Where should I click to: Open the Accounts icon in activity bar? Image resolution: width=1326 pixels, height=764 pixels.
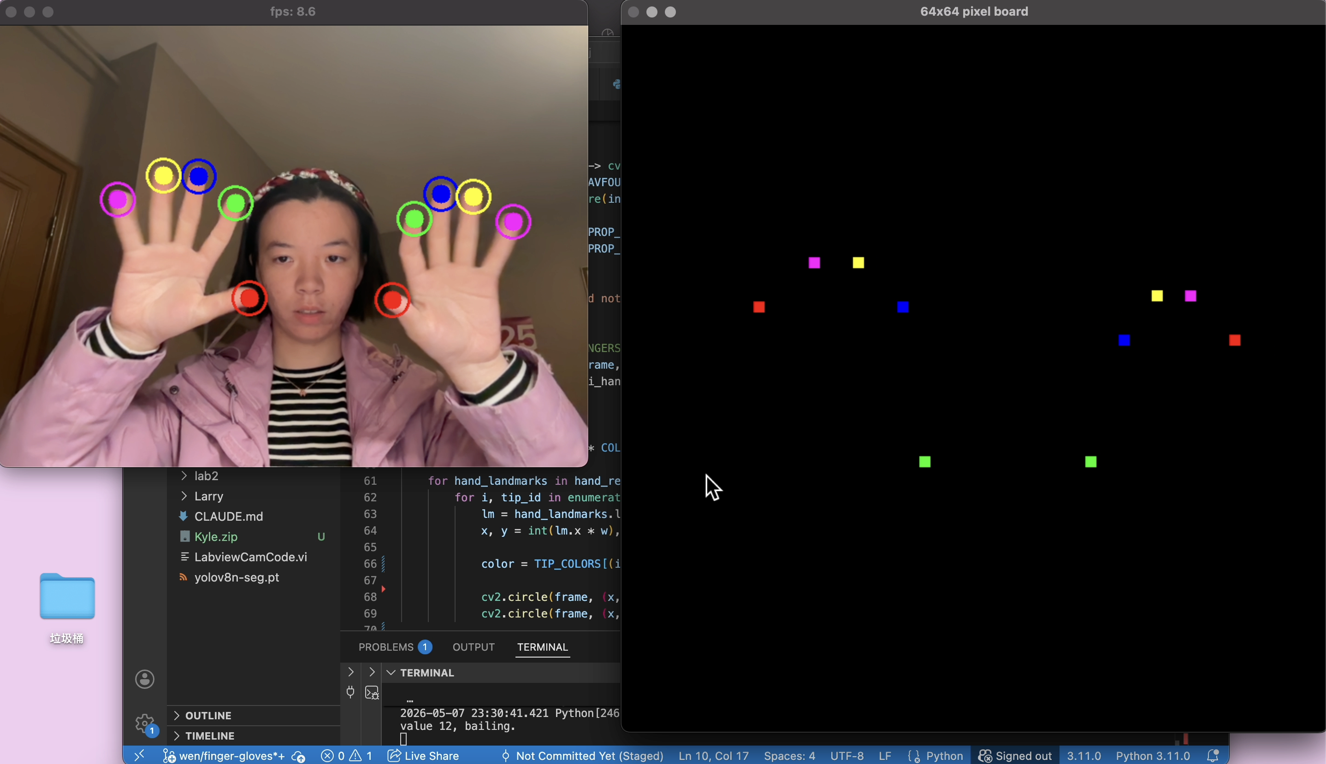coord(145,679)
